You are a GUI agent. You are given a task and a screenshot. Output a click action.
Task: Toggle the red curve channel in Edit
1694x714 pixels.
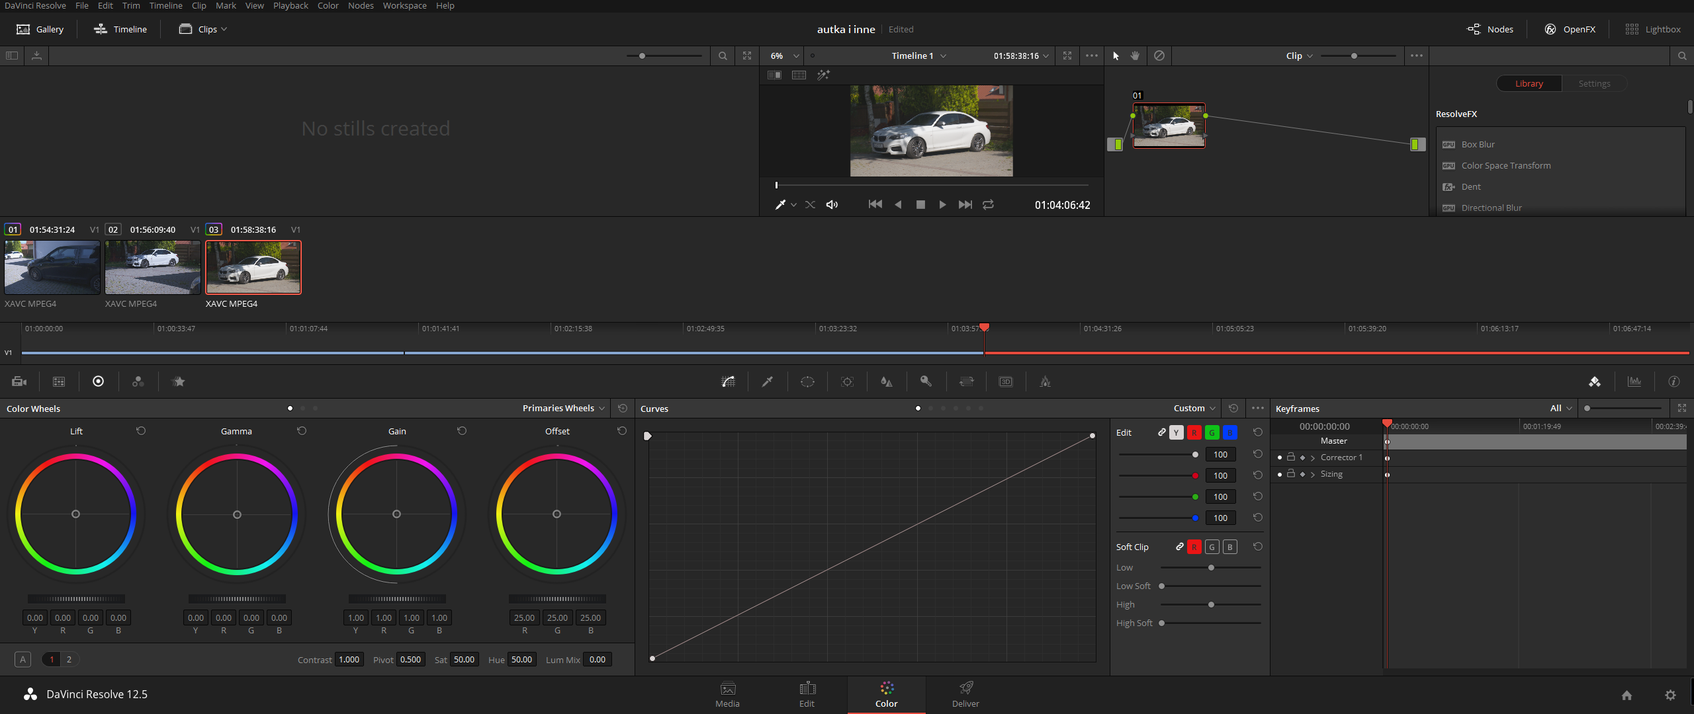click(x=1194, y=432)
